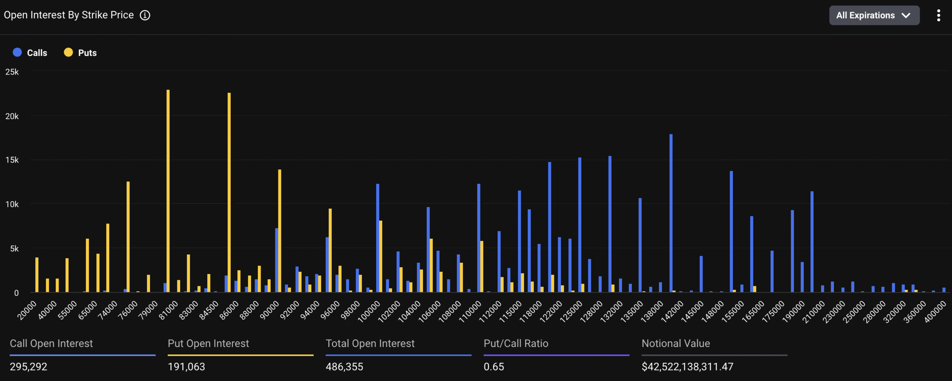Click the tall yellow put bar at 86000
952x381 pixels.
[229, 192]
